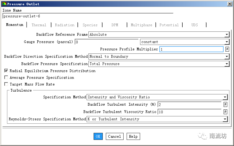234x146 pixels.
Task: Click the Zone Name text field
Action: point(87,16)
